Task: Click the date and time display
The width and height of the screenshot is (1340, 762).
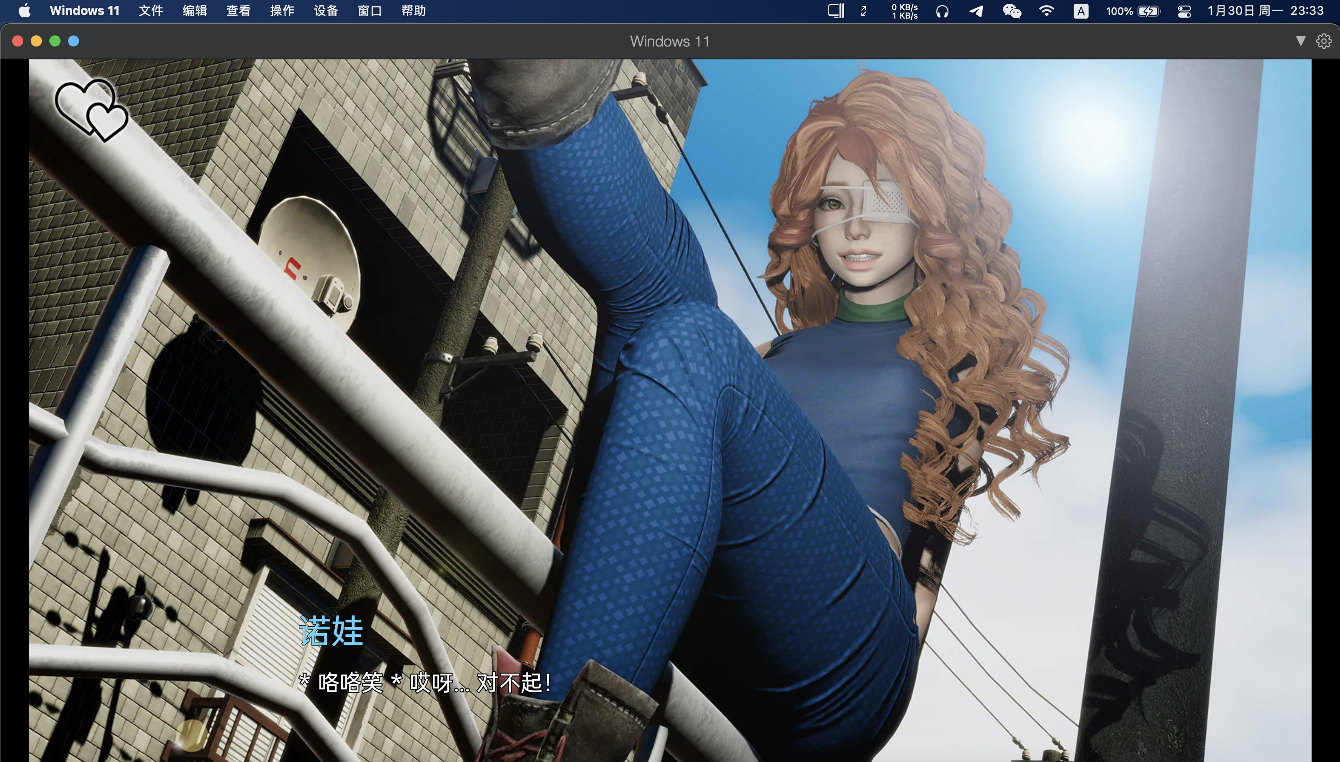Action: [x=1265, y=11]
